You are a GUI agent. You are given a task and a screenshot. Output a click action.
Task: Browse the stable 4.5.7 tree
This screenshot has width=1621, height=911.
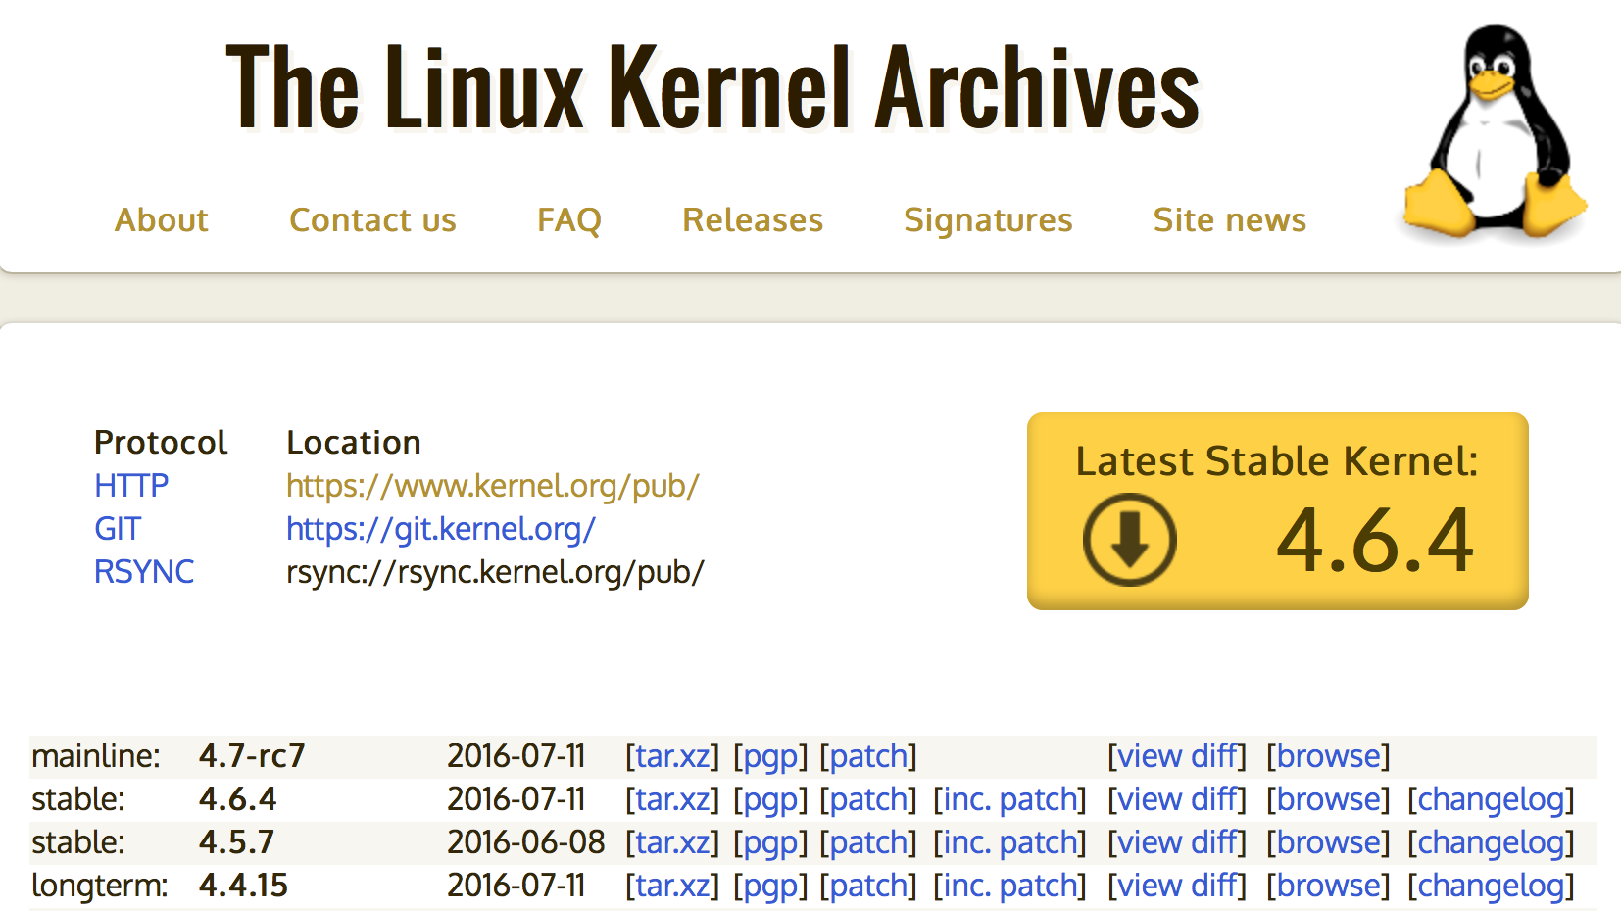(x=1328, y=842)
